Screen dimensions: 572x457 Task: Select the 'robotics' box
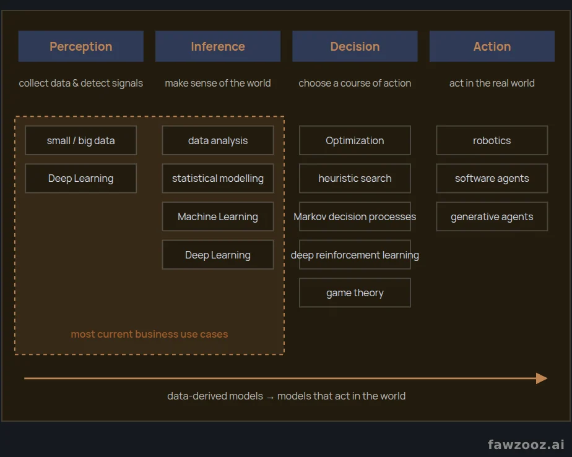click(x=492, y=140)
